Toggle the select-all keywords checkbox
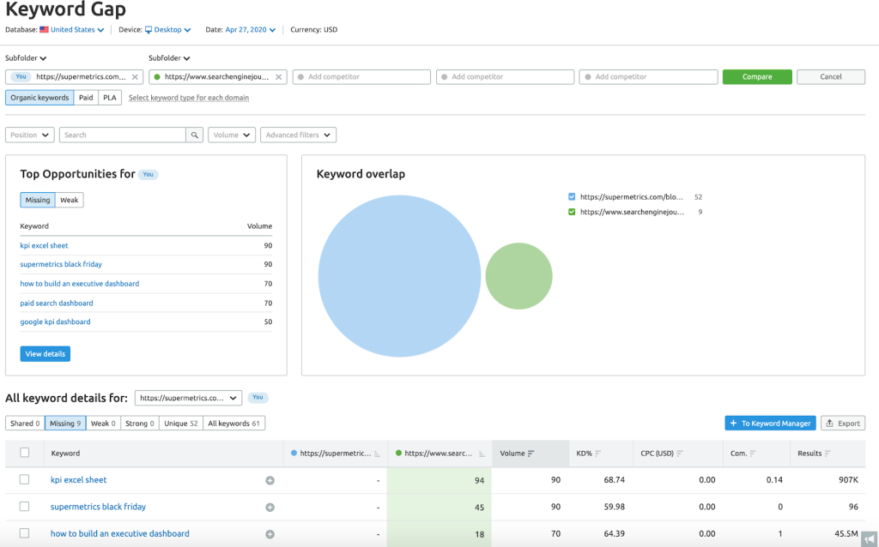 25,453
